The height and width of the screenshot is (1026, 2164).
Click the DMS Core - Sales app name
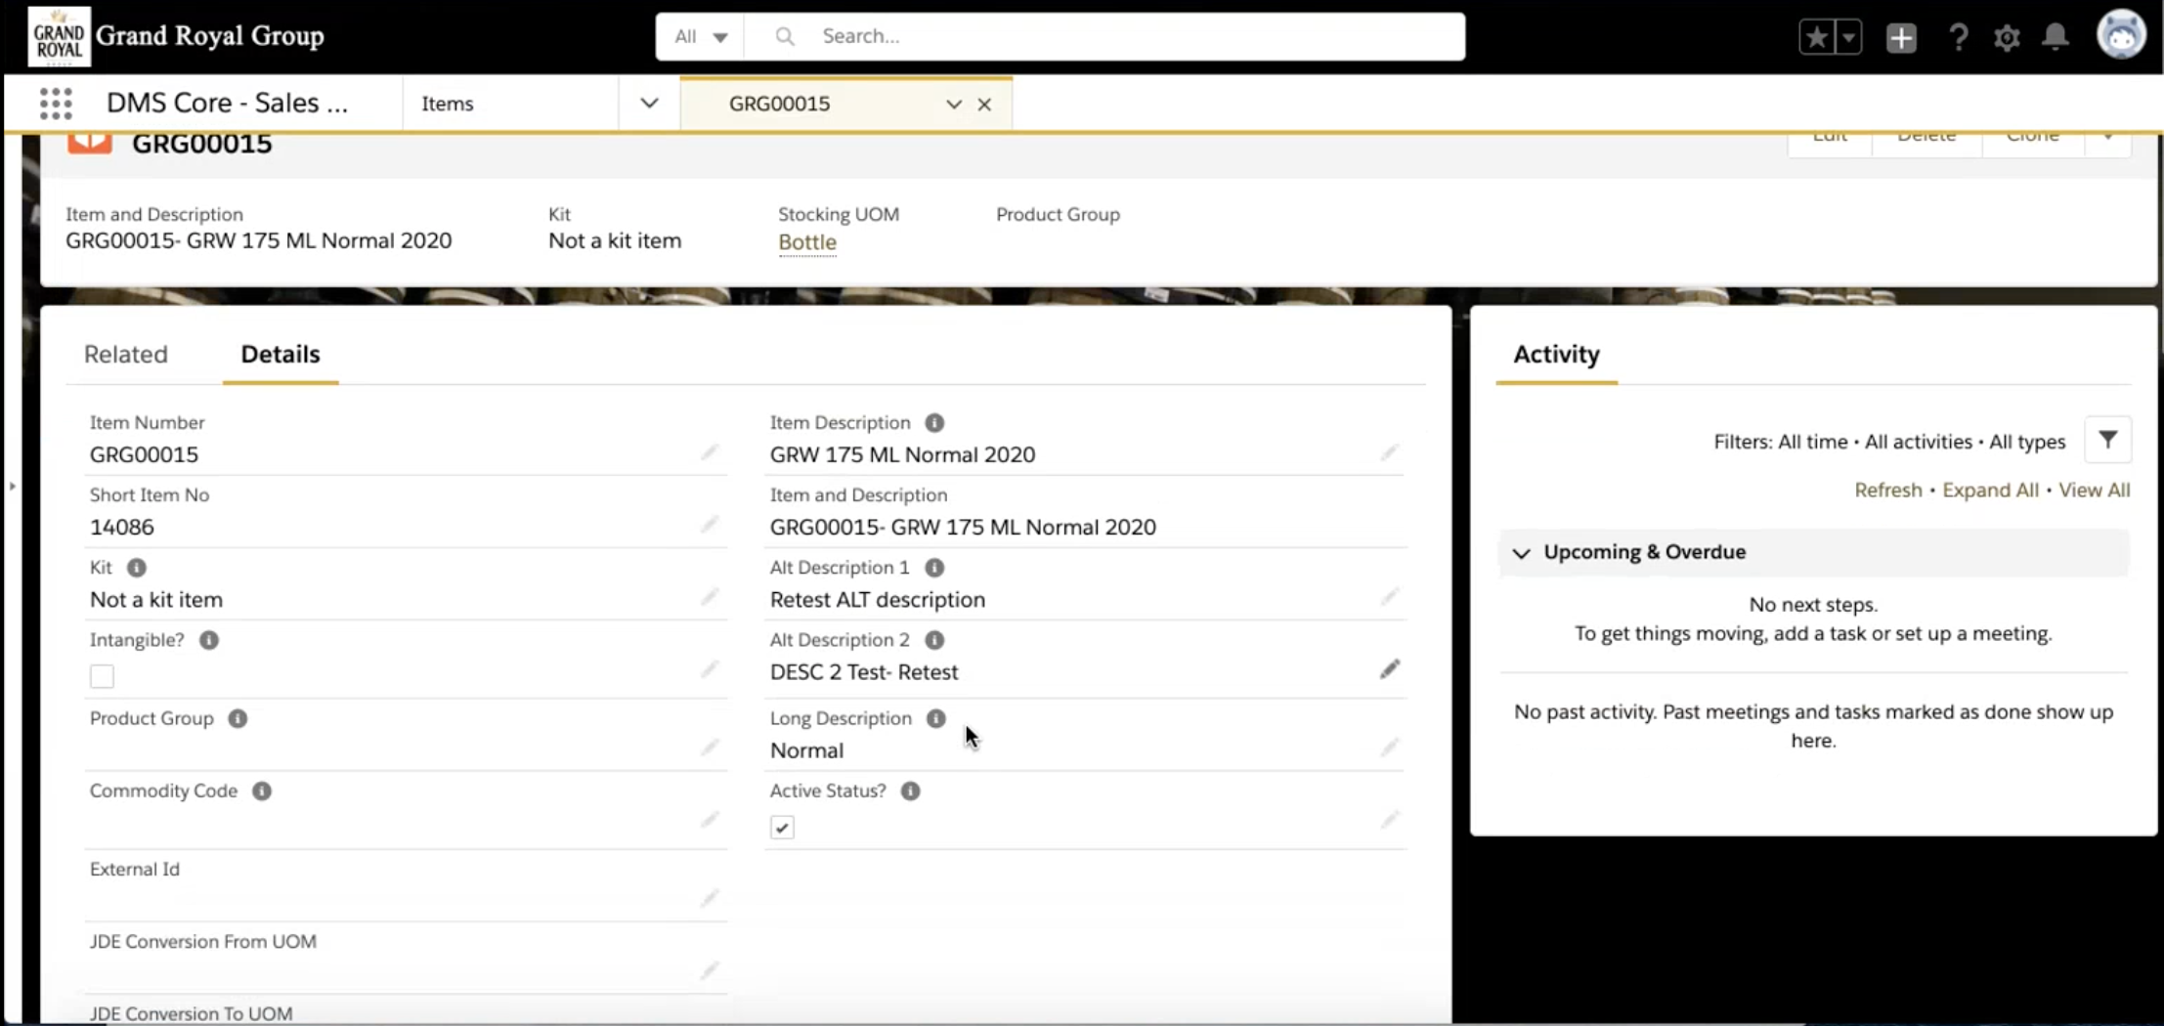[227, 103]
